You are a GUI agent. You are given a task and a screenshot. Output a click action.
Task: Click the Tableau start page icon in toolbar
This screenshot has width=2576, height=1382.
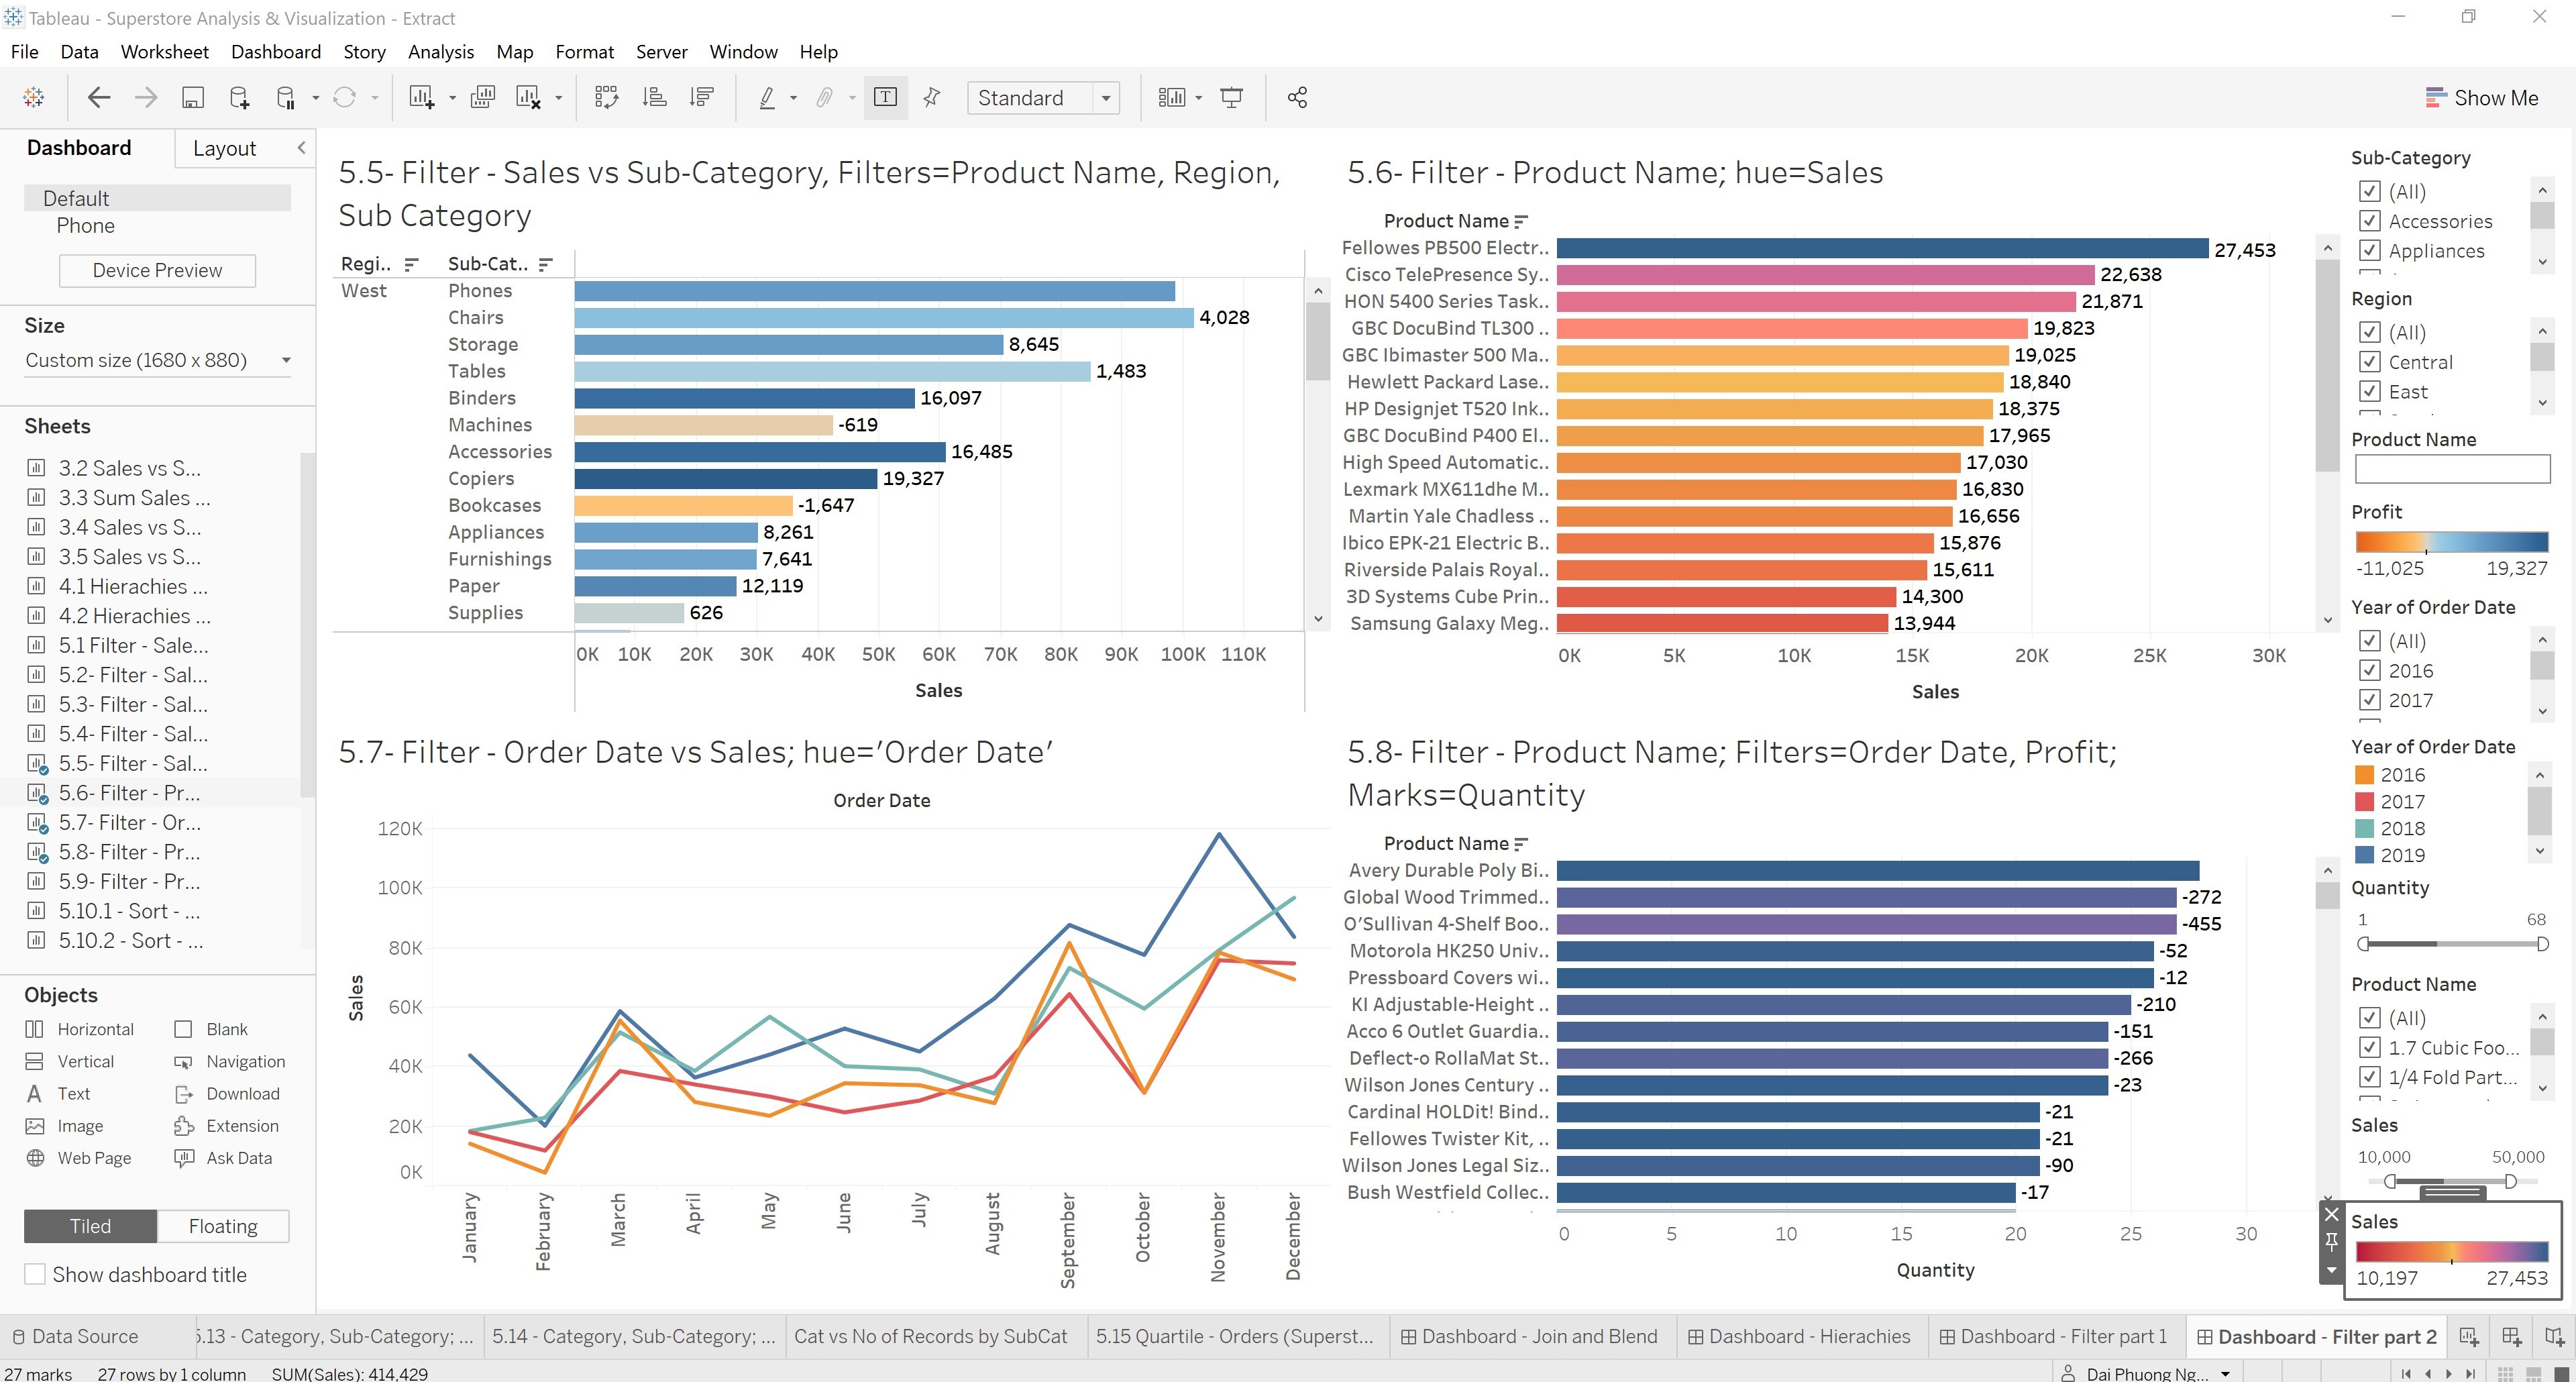34,97
